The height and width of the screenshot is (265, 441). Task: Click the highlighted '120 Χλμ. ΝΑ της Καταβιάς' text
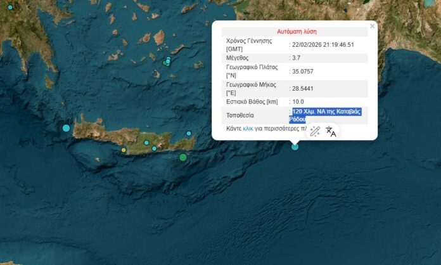pos(327,112)
